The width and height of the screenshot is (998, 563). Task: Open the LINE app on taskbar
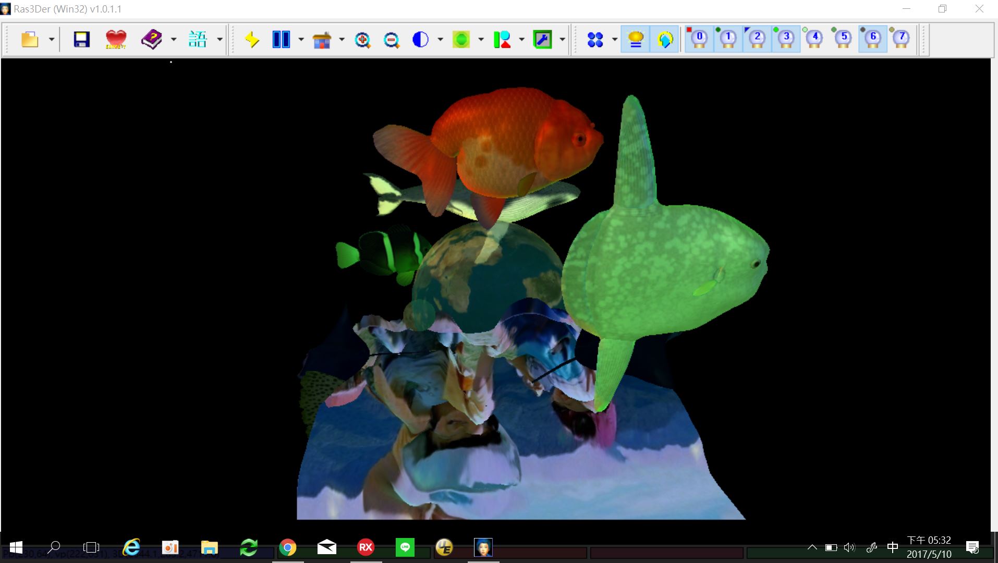point(405,547)
